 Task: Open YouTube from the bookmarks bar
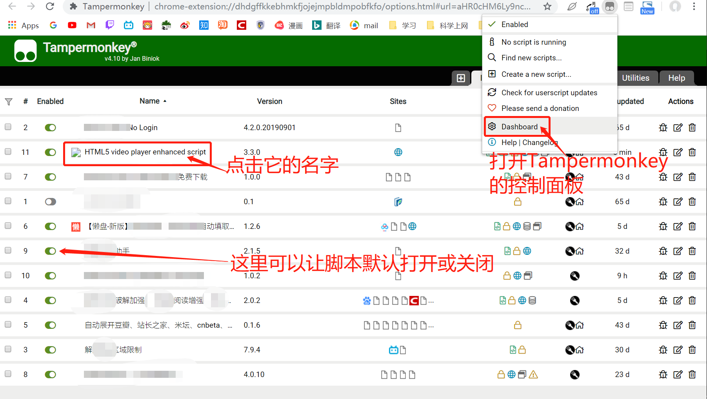coord(72,25)
